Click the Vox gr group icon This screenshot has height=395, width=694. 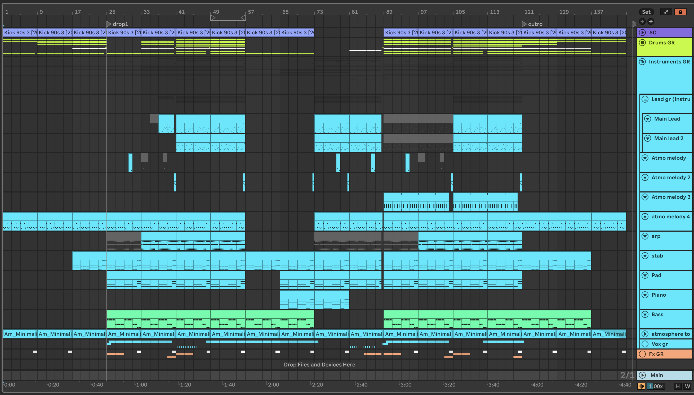click(645, 344)
